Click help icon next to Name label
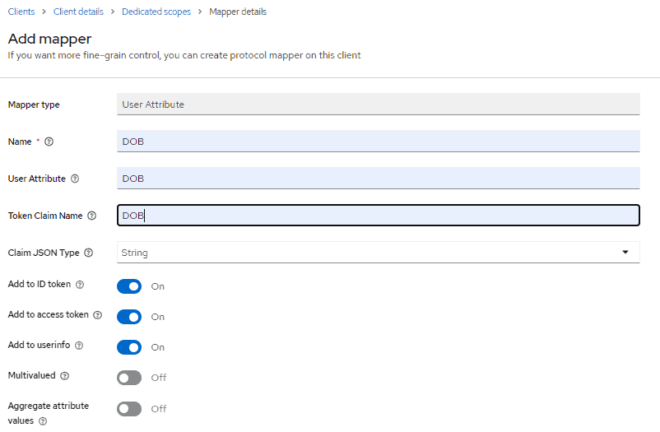This screenshot has width=660, height=432. pos(49,142)
